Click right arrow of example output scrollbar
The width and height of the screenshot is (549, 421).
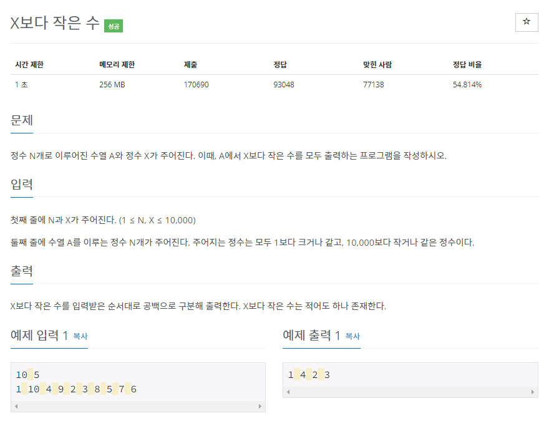(x=533, y=392)
